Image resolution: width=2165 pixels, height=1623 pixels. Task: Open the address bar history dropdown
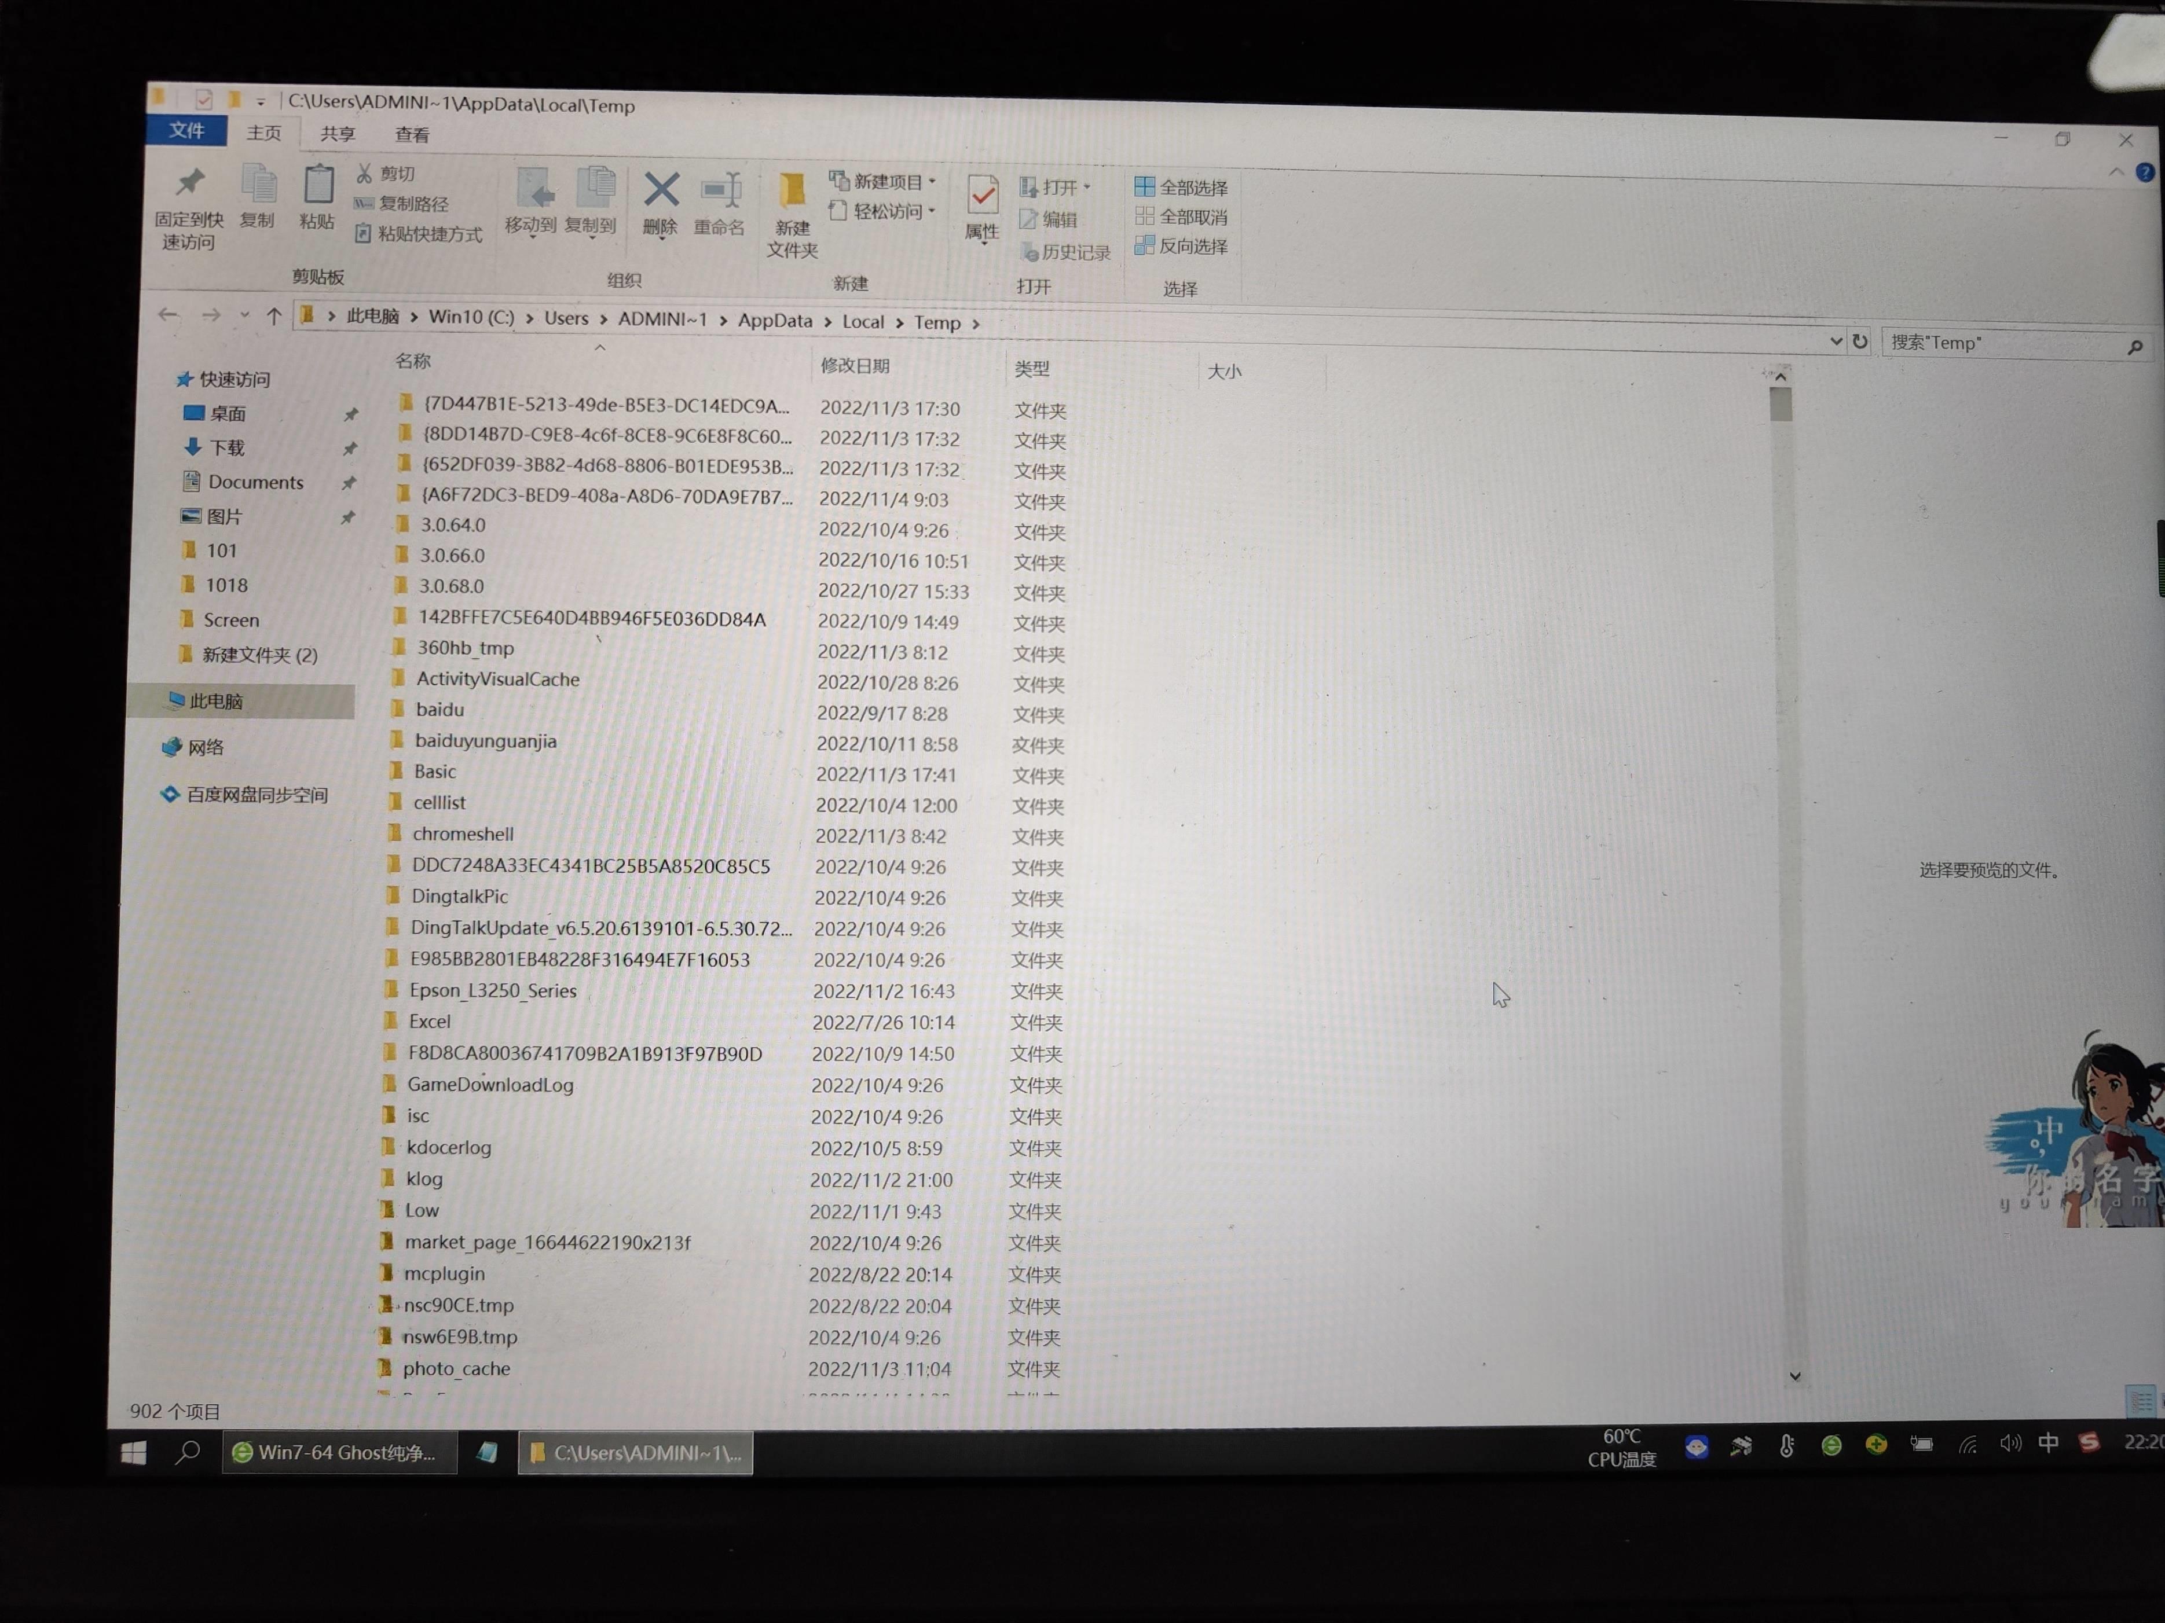[x=1835, y=342]
